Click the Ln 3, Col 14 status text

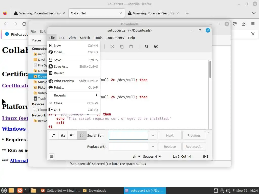click(x=182, y=156)
